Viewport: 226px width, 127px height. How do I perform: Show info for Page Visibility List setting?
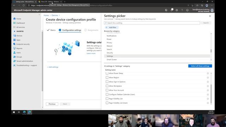click(x=208, y=99)
